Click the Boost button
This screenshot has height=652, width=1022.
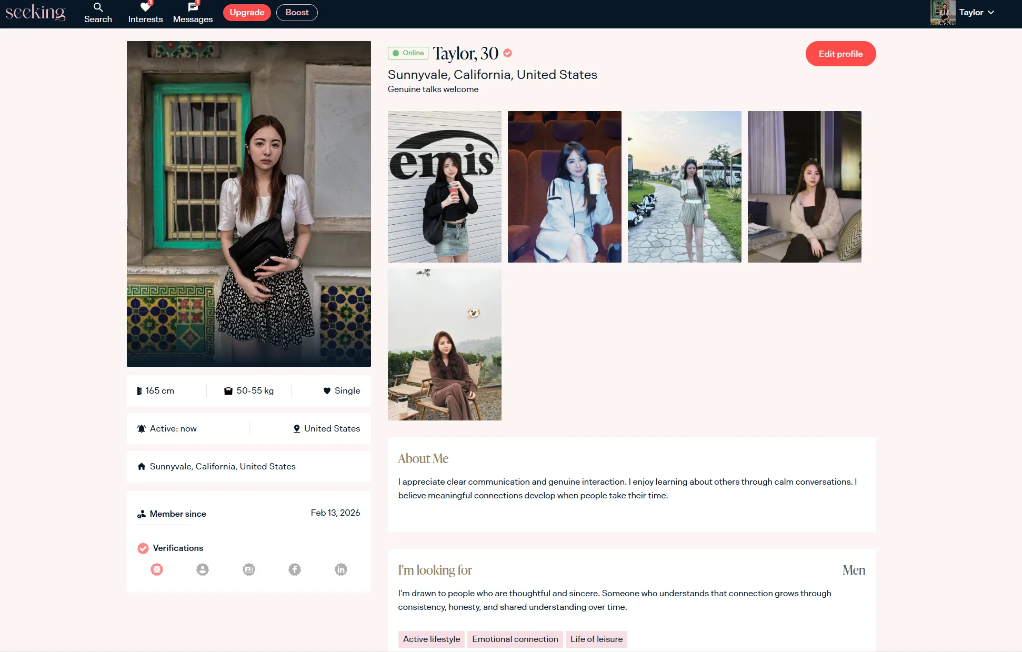[297, 13]
